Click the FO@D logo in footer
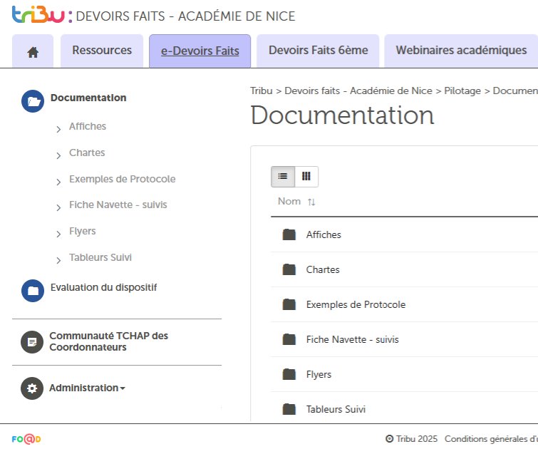This screenshot has height=449, width=538. (26, 439)
